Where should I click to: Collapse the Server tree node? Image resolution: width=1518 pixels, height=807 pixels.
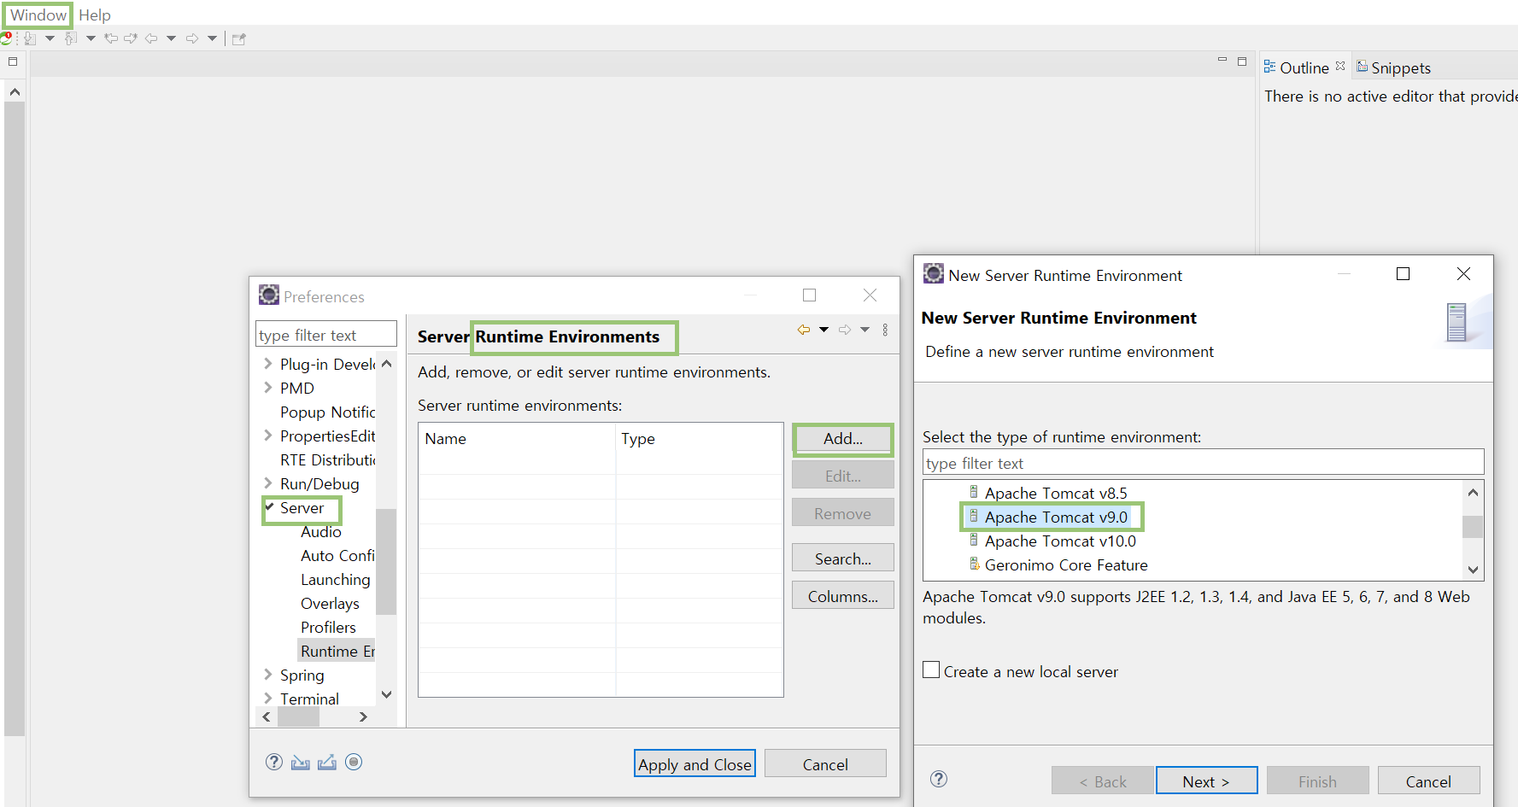click(269, 507)
